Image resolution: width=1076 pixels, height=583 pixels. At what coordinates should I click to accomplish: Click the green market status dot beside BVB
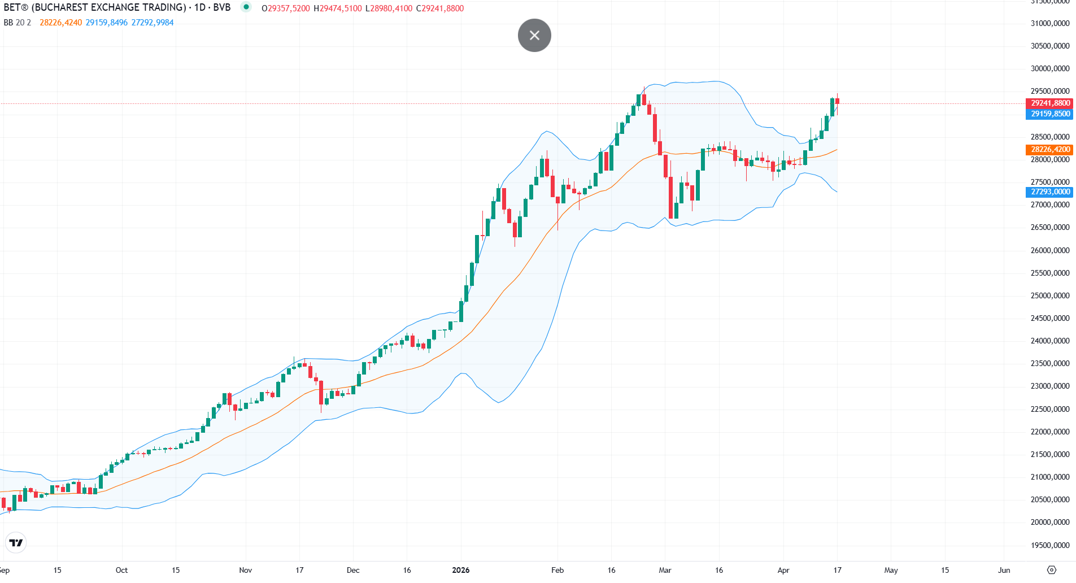tap(246, 7)
